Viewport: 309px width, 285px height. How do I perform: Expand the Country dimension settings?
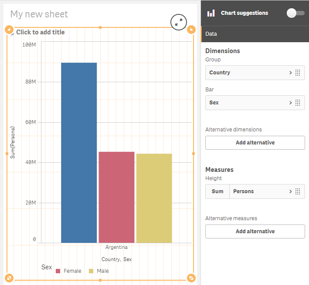coord(290,73)
